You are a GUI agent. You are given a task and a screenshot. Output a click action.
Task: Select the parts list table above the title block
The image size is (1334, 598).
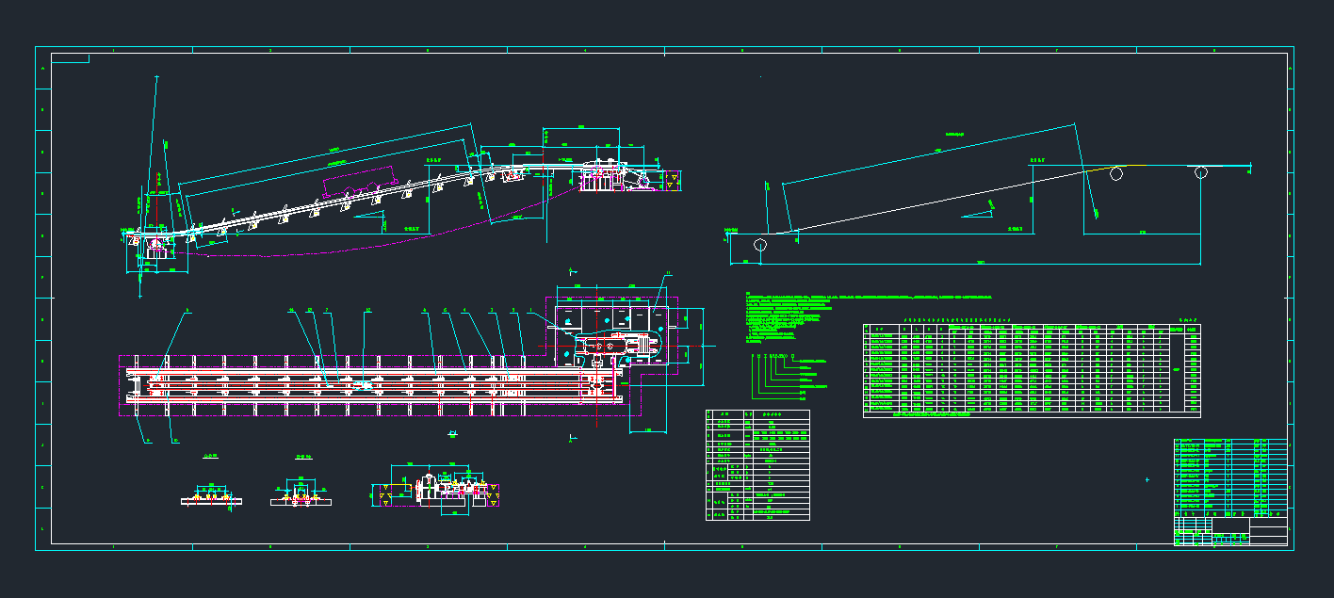(1229, 476)
